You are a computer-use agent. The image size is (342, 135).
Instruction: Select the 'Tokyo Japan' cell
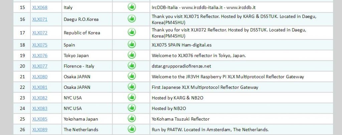tap(87, 55)
